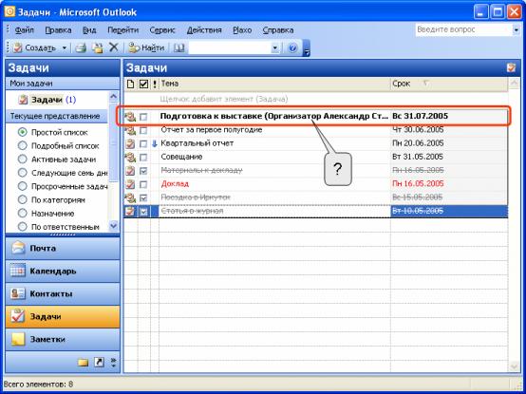526x394 pixels.
Task: Open the Создать dropdown arrow
Action: click(x=64, y=48)
